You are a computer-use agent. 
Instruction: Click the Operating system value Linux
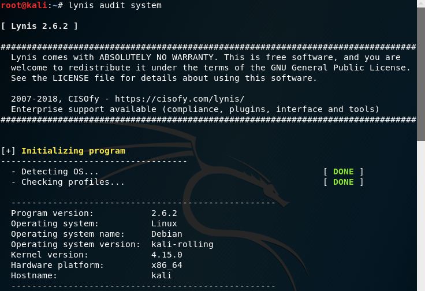[164, 223]
